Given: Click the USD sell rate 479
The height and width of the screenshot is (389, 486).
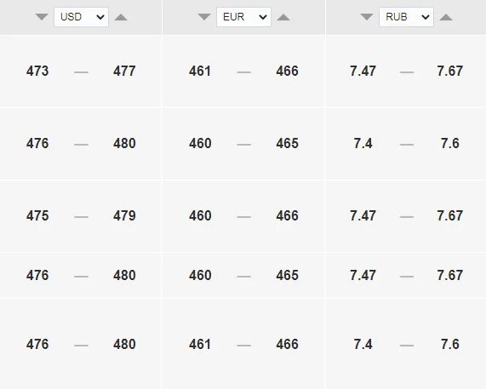Looking at the screenshot, I should [124, 215].
